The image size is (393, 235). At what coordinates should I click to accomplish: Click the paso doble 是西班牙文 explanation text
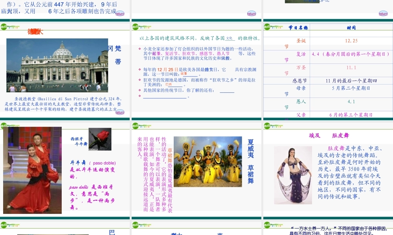[x=92, y=197]
